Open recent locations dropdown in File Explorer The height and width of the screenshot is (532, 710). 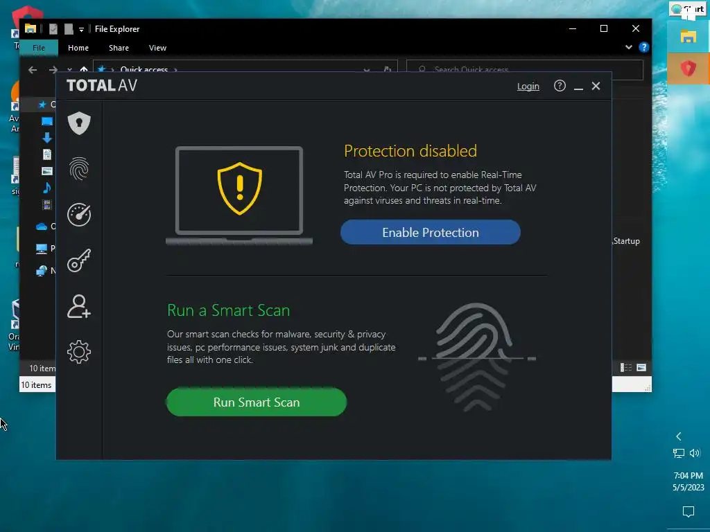tap(69, 70)
